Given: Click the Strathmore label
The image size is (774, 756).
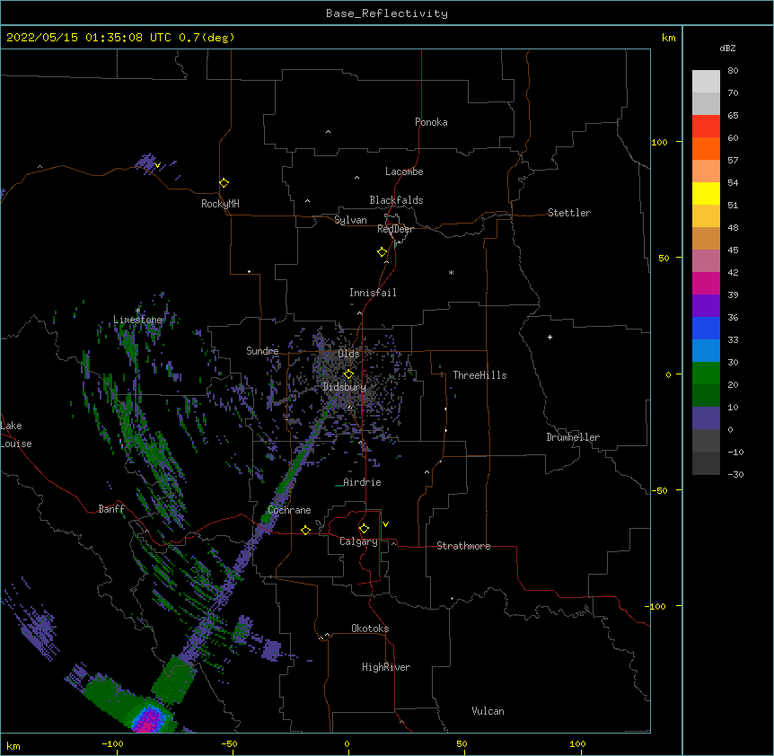Looking at the screenshot, I should 463,546.
